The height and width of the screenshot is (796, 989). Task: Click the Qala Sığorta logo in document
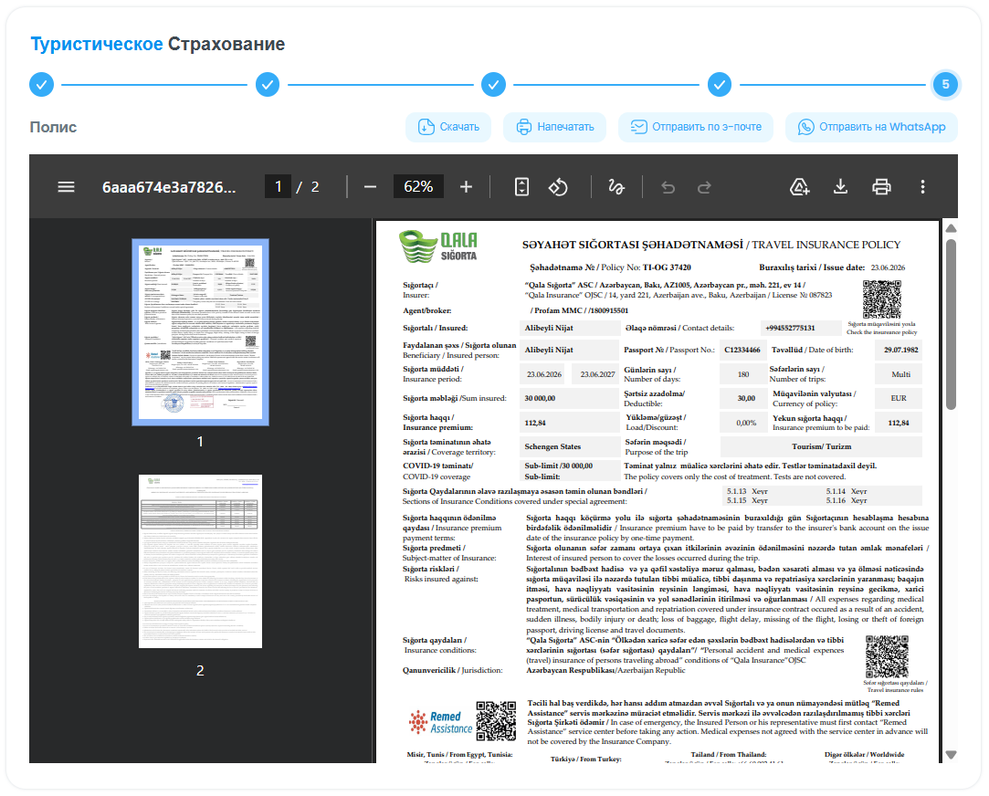click(438, 246)
